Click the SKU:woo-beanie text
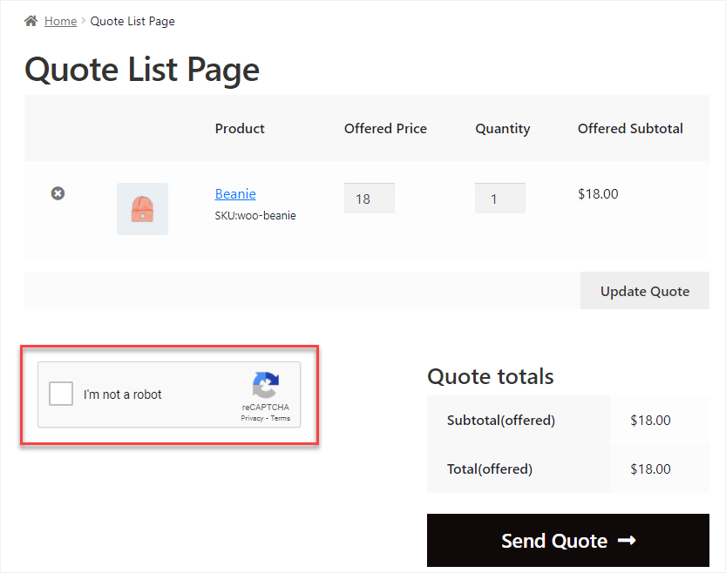 [255, 215]
